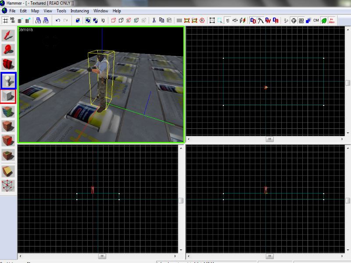Viewport: 351px width, 263px height.
Task: Click the 3D camera viewport
Action: point(101,84)
